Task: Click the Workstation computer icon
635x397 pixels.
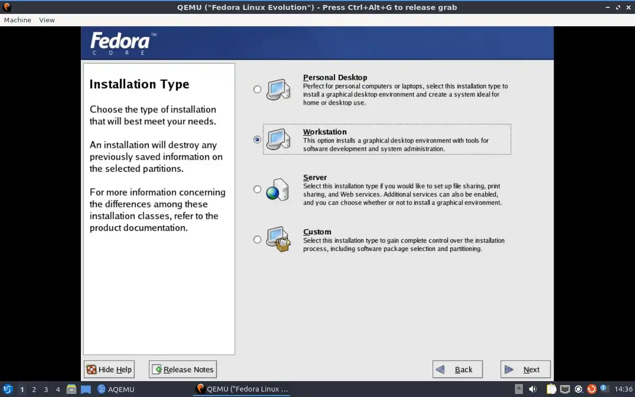Action: tap(278, 139)
